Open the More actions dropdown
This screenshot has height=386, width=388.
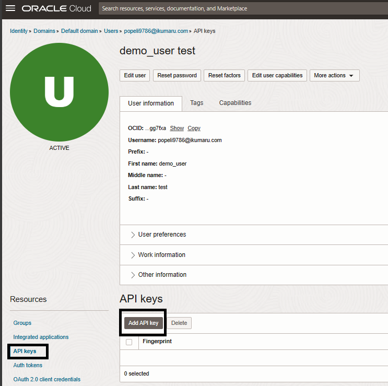(334, 75)
